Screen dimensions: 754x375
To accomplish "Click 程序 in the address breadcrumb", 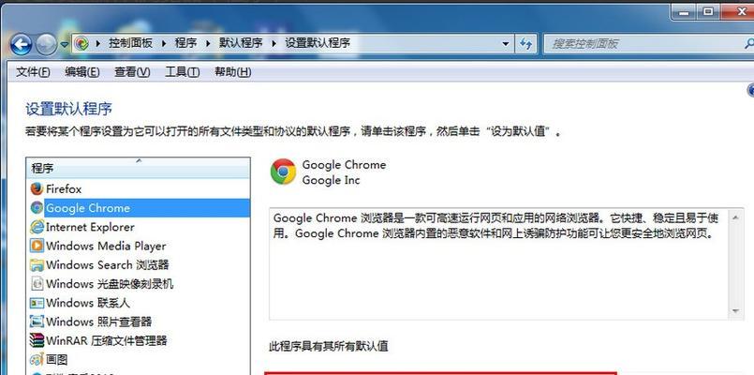I will click(185, 43).
